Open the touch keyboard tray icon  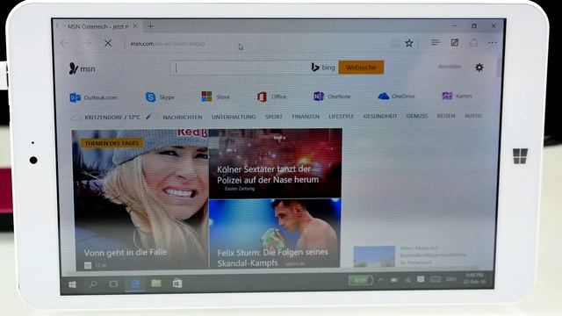436,279
